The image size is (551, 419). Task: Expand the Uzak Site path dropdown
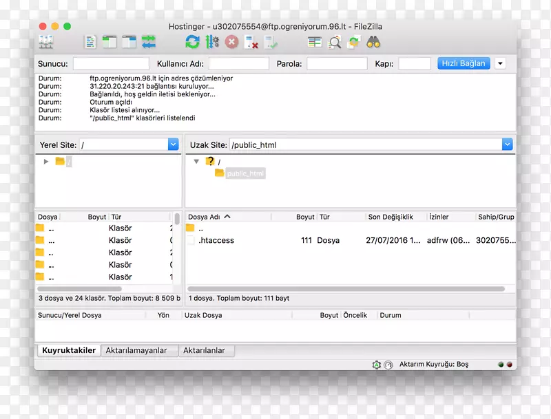tap(507, 144)
